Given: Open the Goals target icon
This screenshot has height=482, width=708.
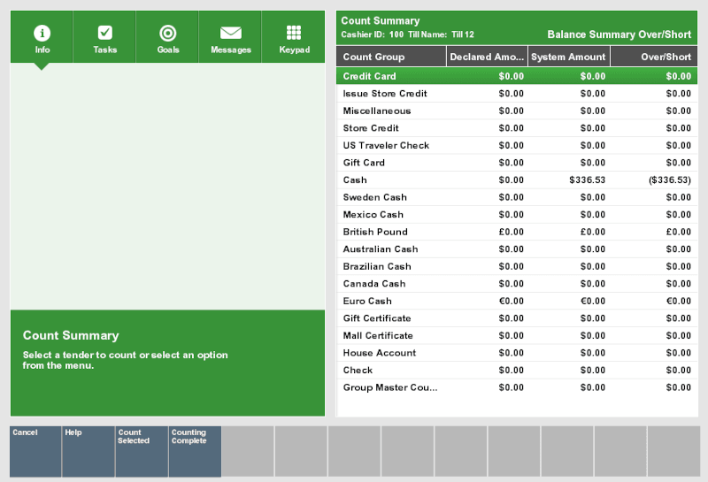Looking at the screenshot, I should [167, 33].
